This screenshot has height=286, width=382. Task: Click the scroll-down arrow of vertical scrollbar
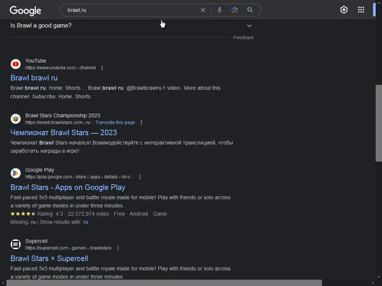pos(379,277)
